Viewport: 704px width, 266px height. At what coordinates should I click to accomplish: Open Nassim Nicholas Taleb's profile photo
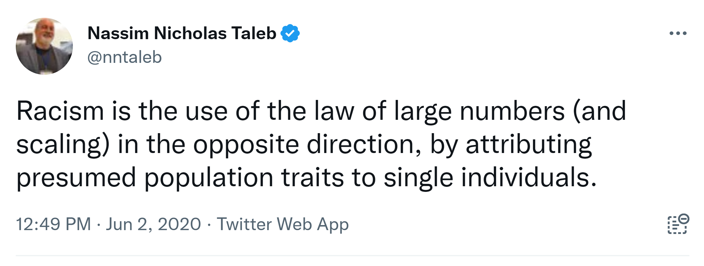44,46
